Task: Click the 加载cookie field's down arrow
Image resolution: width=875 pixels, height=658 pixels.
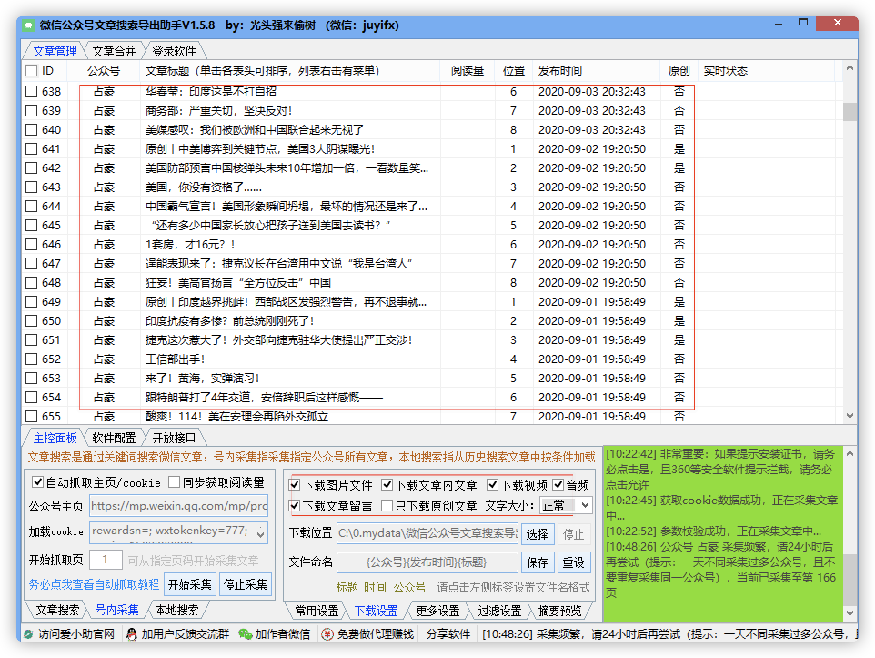Action: [261, 535]
